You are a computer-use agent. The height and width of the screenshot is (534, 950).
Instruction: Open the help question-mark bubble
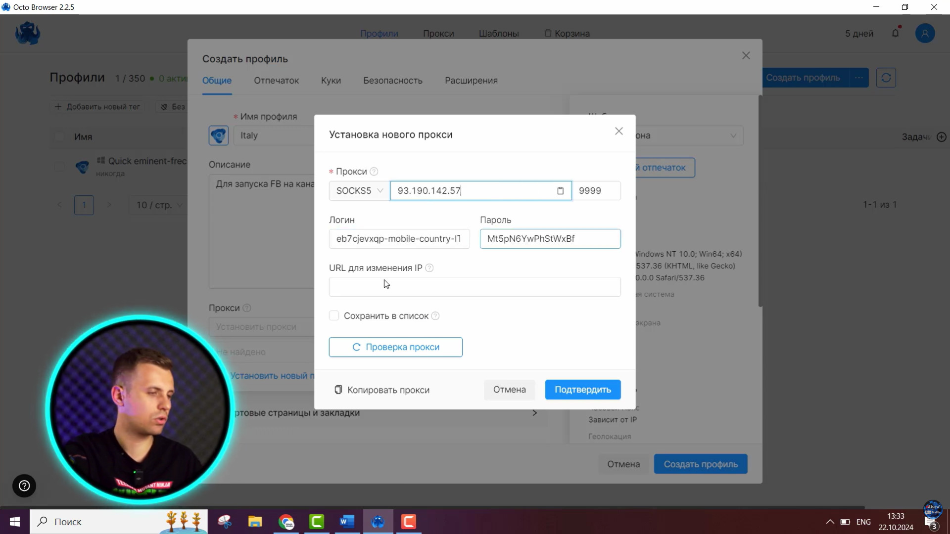pyautogui.click(x=24, y=486)
